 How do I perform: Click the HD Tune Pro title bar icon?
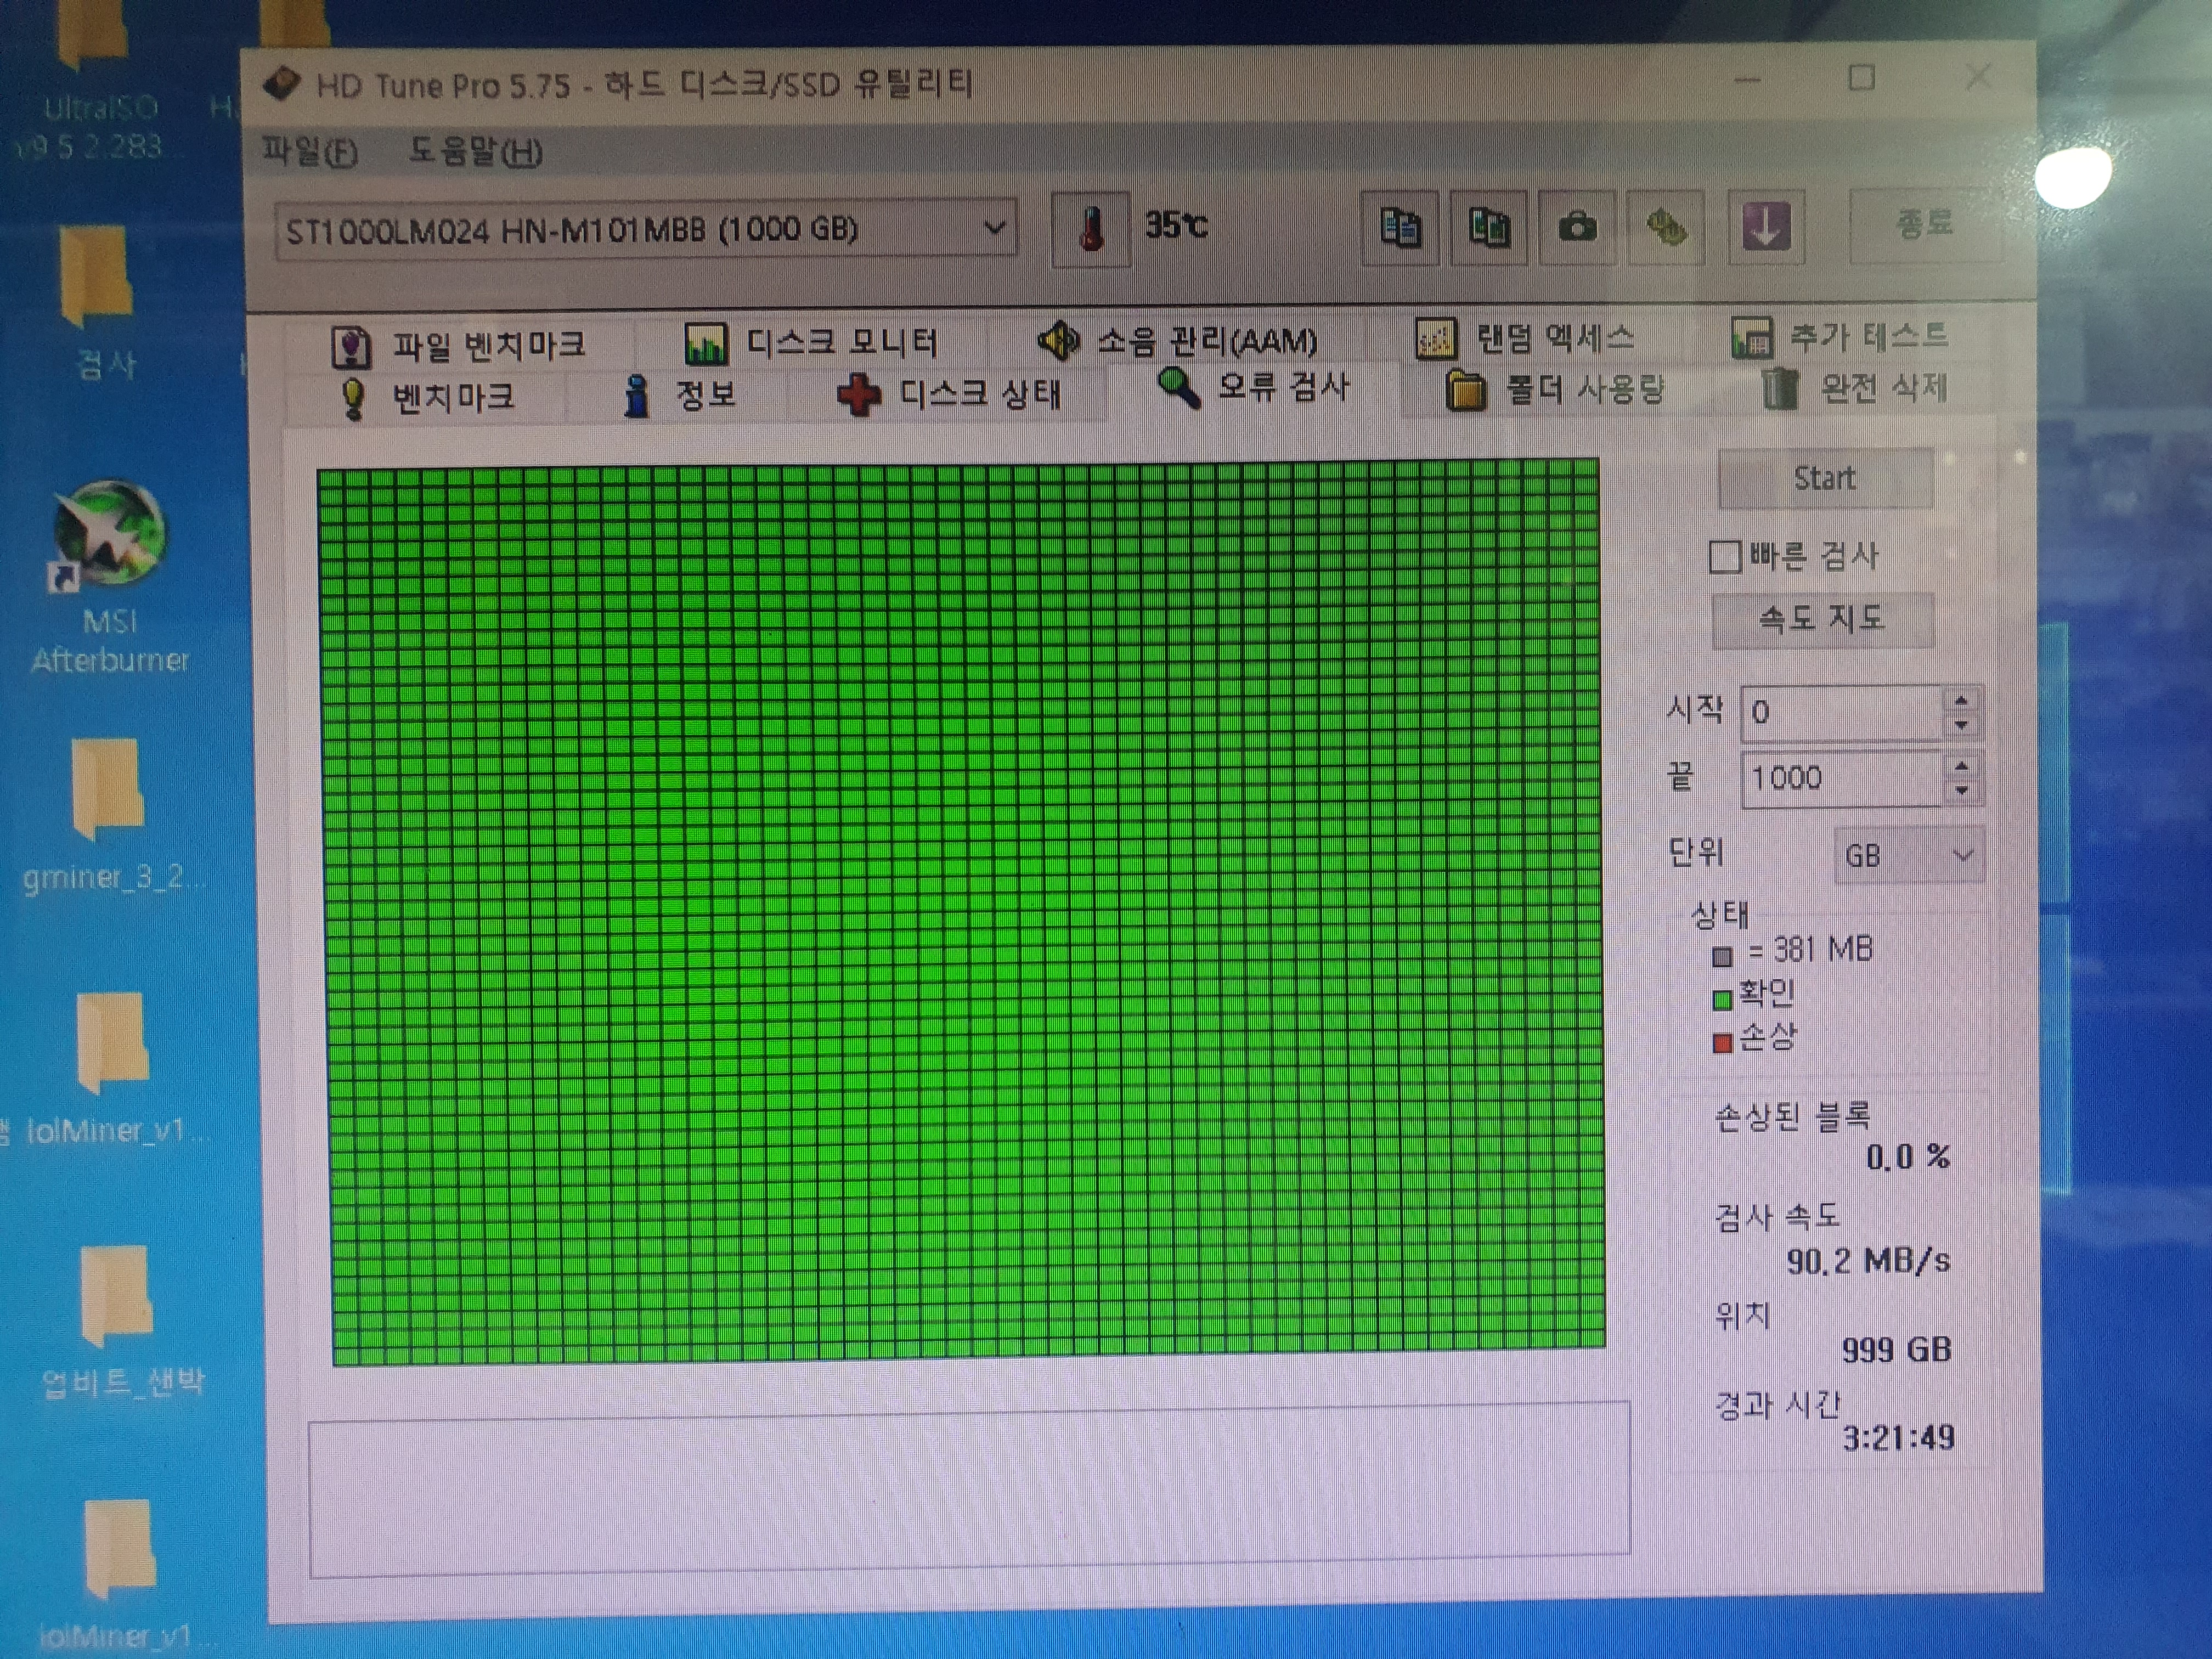click(x=283, y=84)
